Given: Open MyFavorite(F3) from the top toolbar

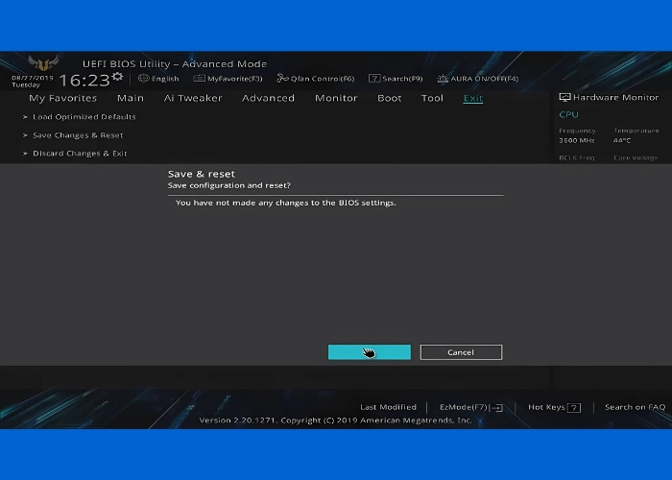Looking at the screenshot, I should (199, 79).
